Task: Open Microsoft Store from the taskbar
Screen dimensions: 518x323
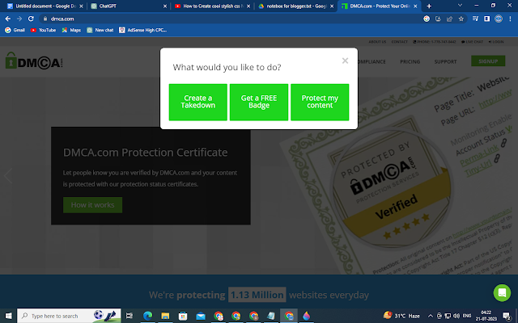Action: click(183, 316)
